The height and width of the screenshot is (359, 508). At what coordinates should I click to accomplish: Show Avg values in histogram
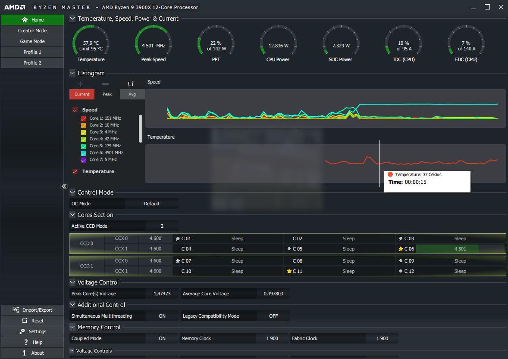coord(132,94)
